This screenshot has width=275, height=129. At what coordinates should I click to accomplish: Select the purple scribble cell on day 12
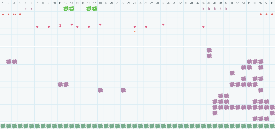66,84
